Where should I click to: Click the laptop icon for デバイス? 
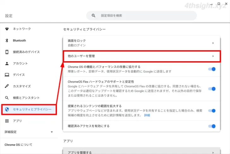coord(7,75)
